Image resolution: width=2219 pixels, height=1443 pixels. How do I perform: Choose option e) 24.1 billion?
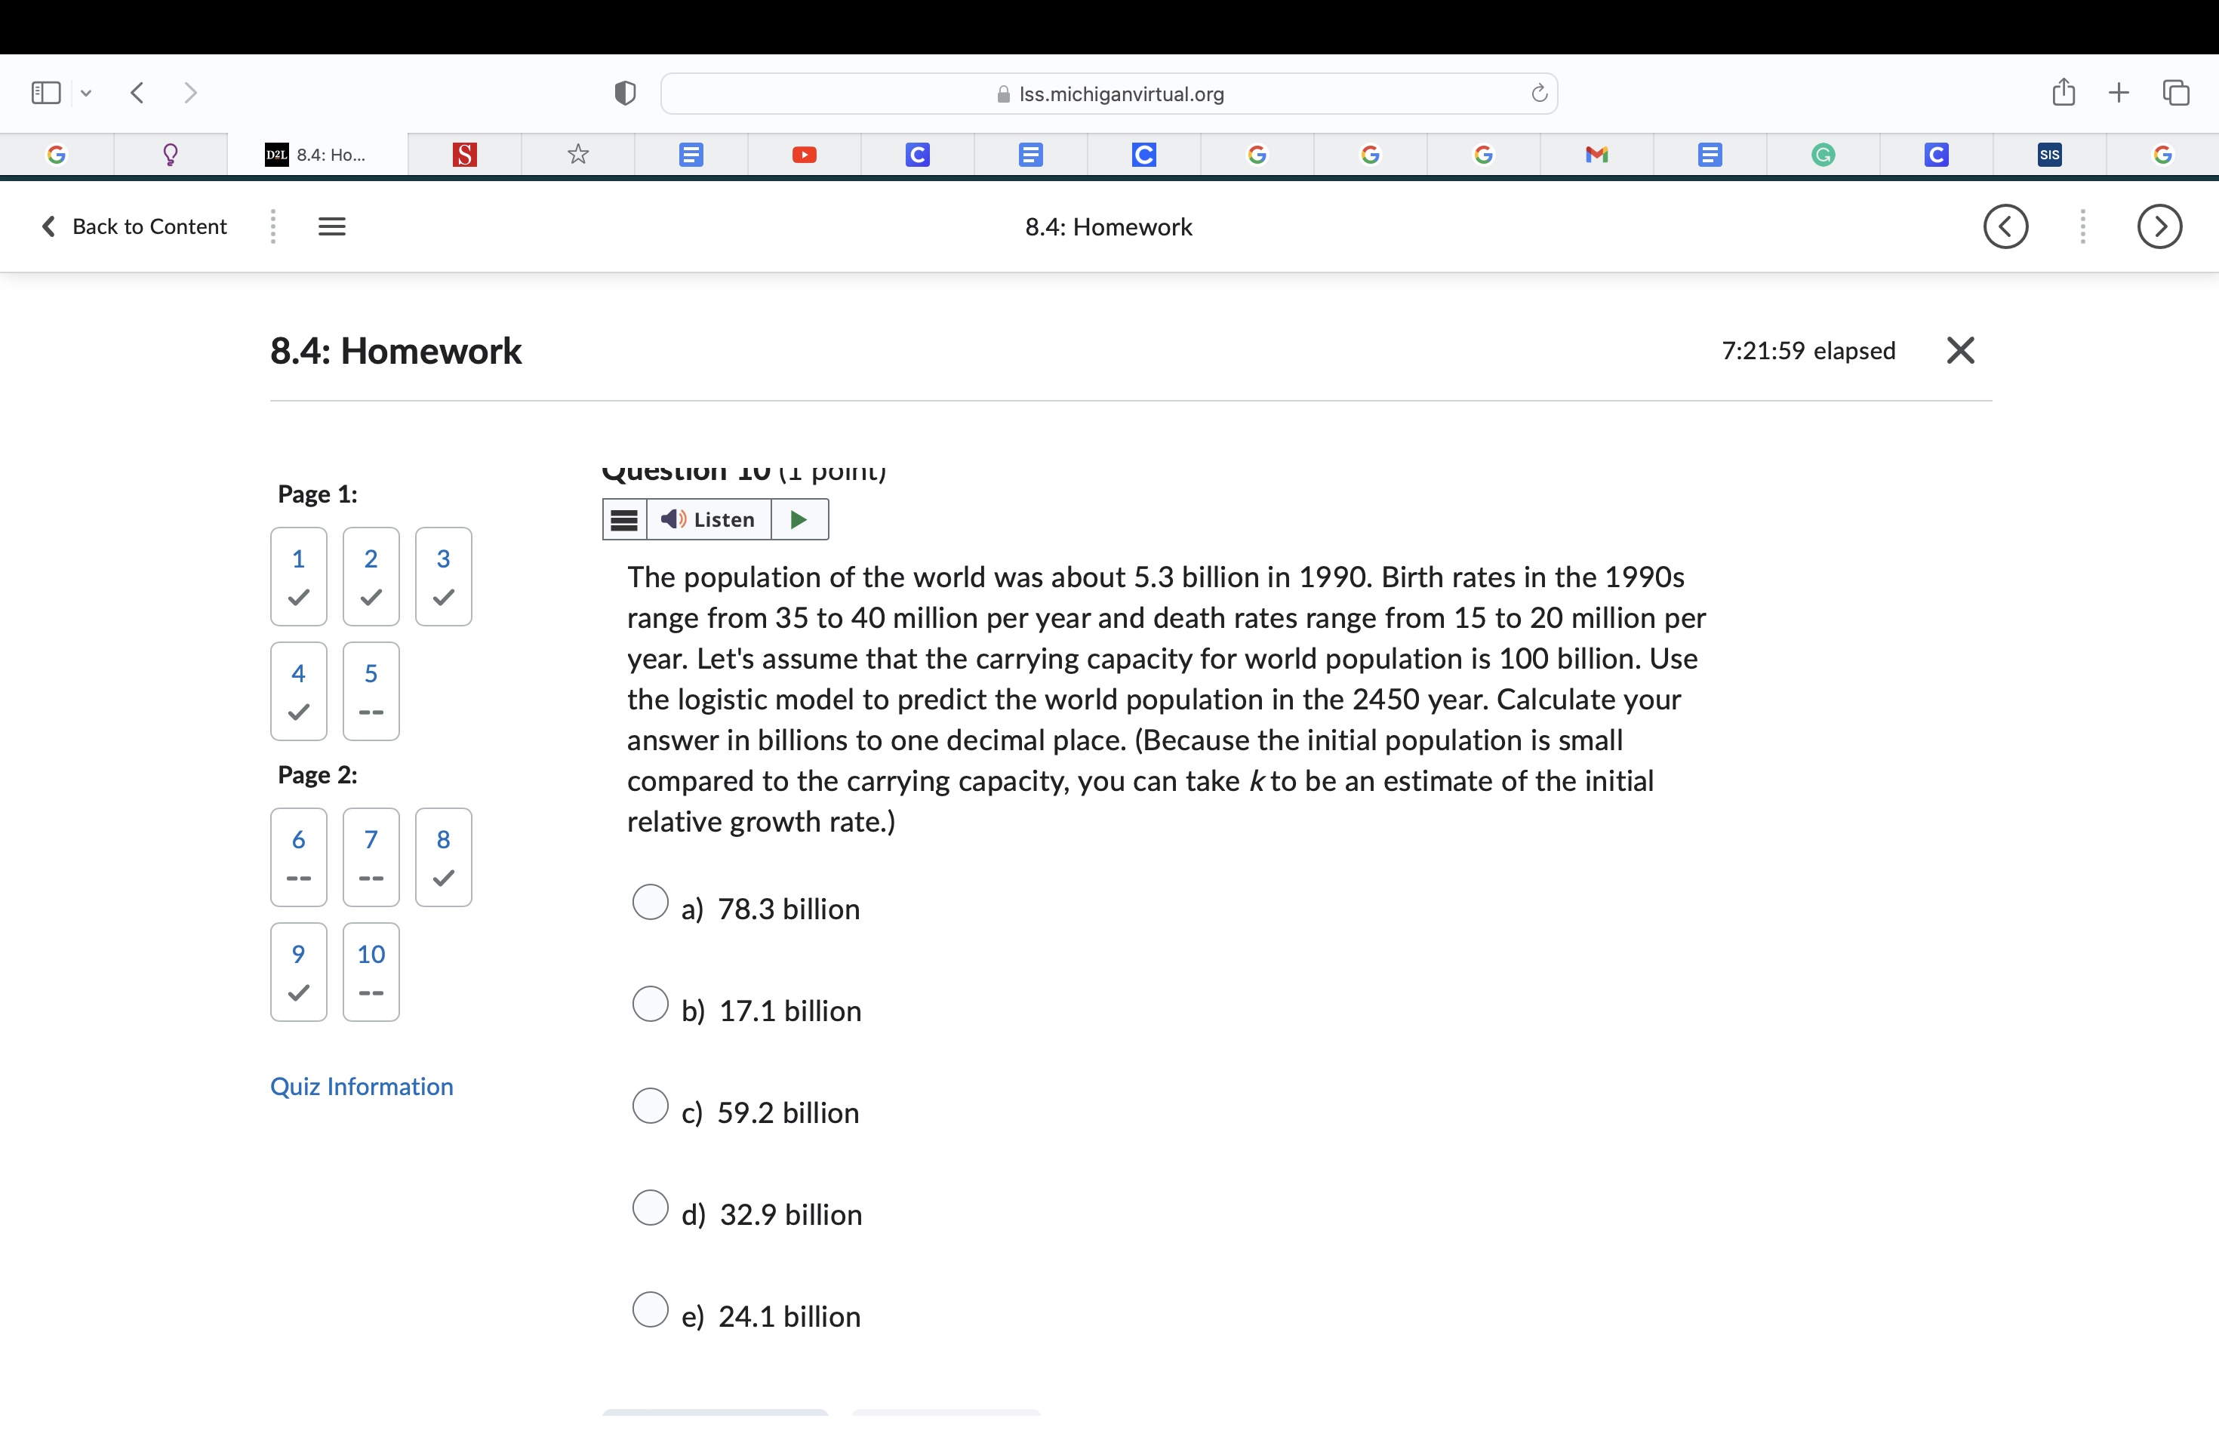click(x=651, y=1309)
